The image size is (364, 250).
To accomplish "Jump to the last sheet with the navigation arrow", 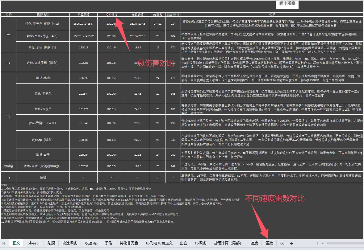I will pos(3,243).
